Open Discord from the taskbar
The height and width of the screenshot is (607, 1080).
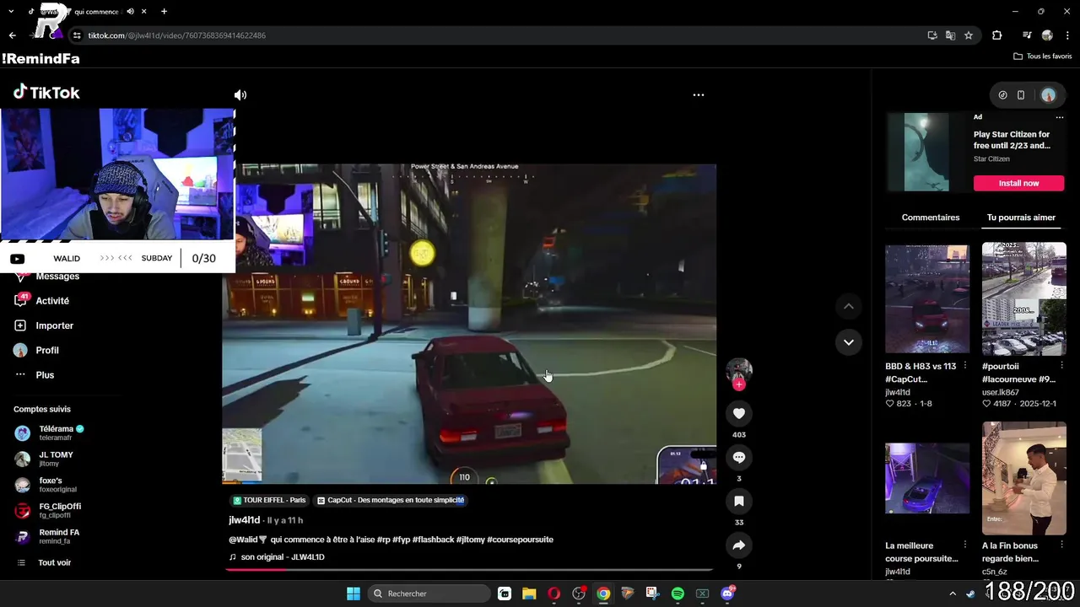pyautogui.click(x=727, y=594)
